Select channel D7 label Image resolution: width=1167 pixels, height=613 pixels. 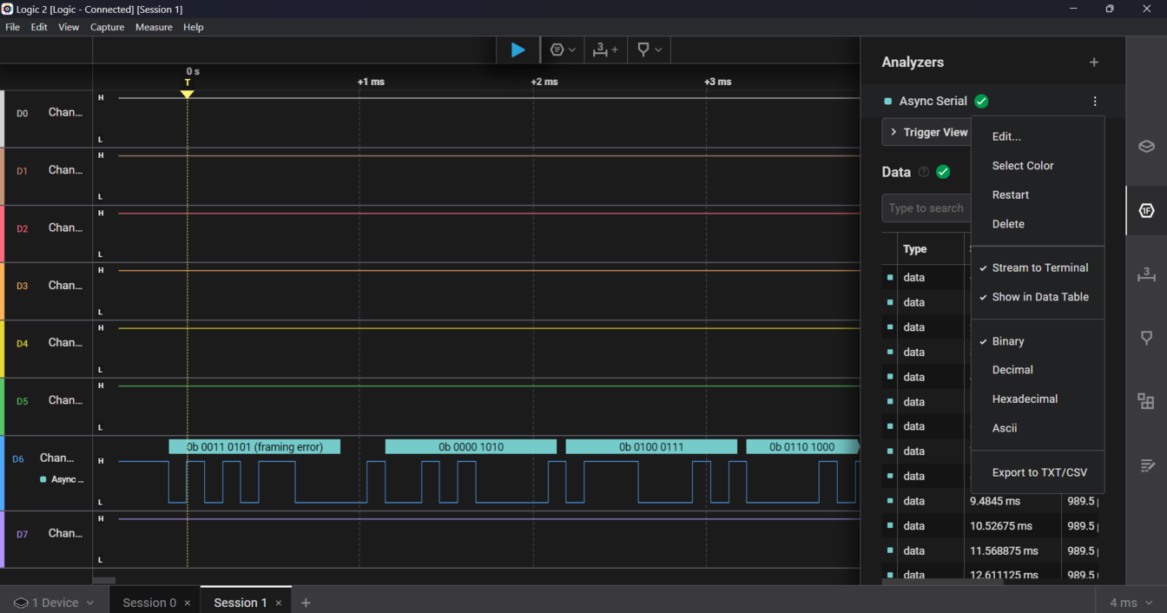click(23, 534)
